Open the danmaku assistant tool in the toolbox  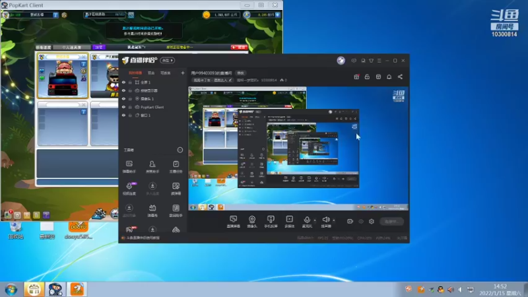coord(129,167)
